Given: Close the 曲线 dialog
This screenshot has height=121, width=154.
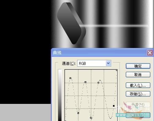Looking at the screenshot, I should coord(150,53).
